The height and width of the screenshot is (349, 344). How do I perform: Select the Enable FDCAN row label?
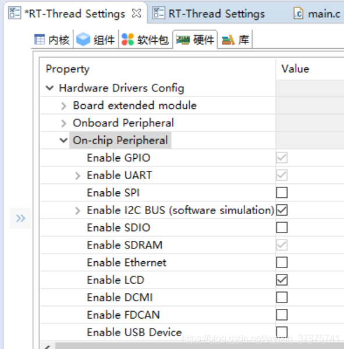pos(123,315)
